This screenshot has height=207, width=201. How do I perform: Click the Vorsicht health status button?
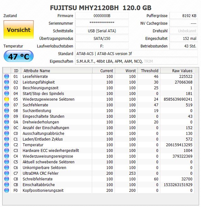click(19, 29)
